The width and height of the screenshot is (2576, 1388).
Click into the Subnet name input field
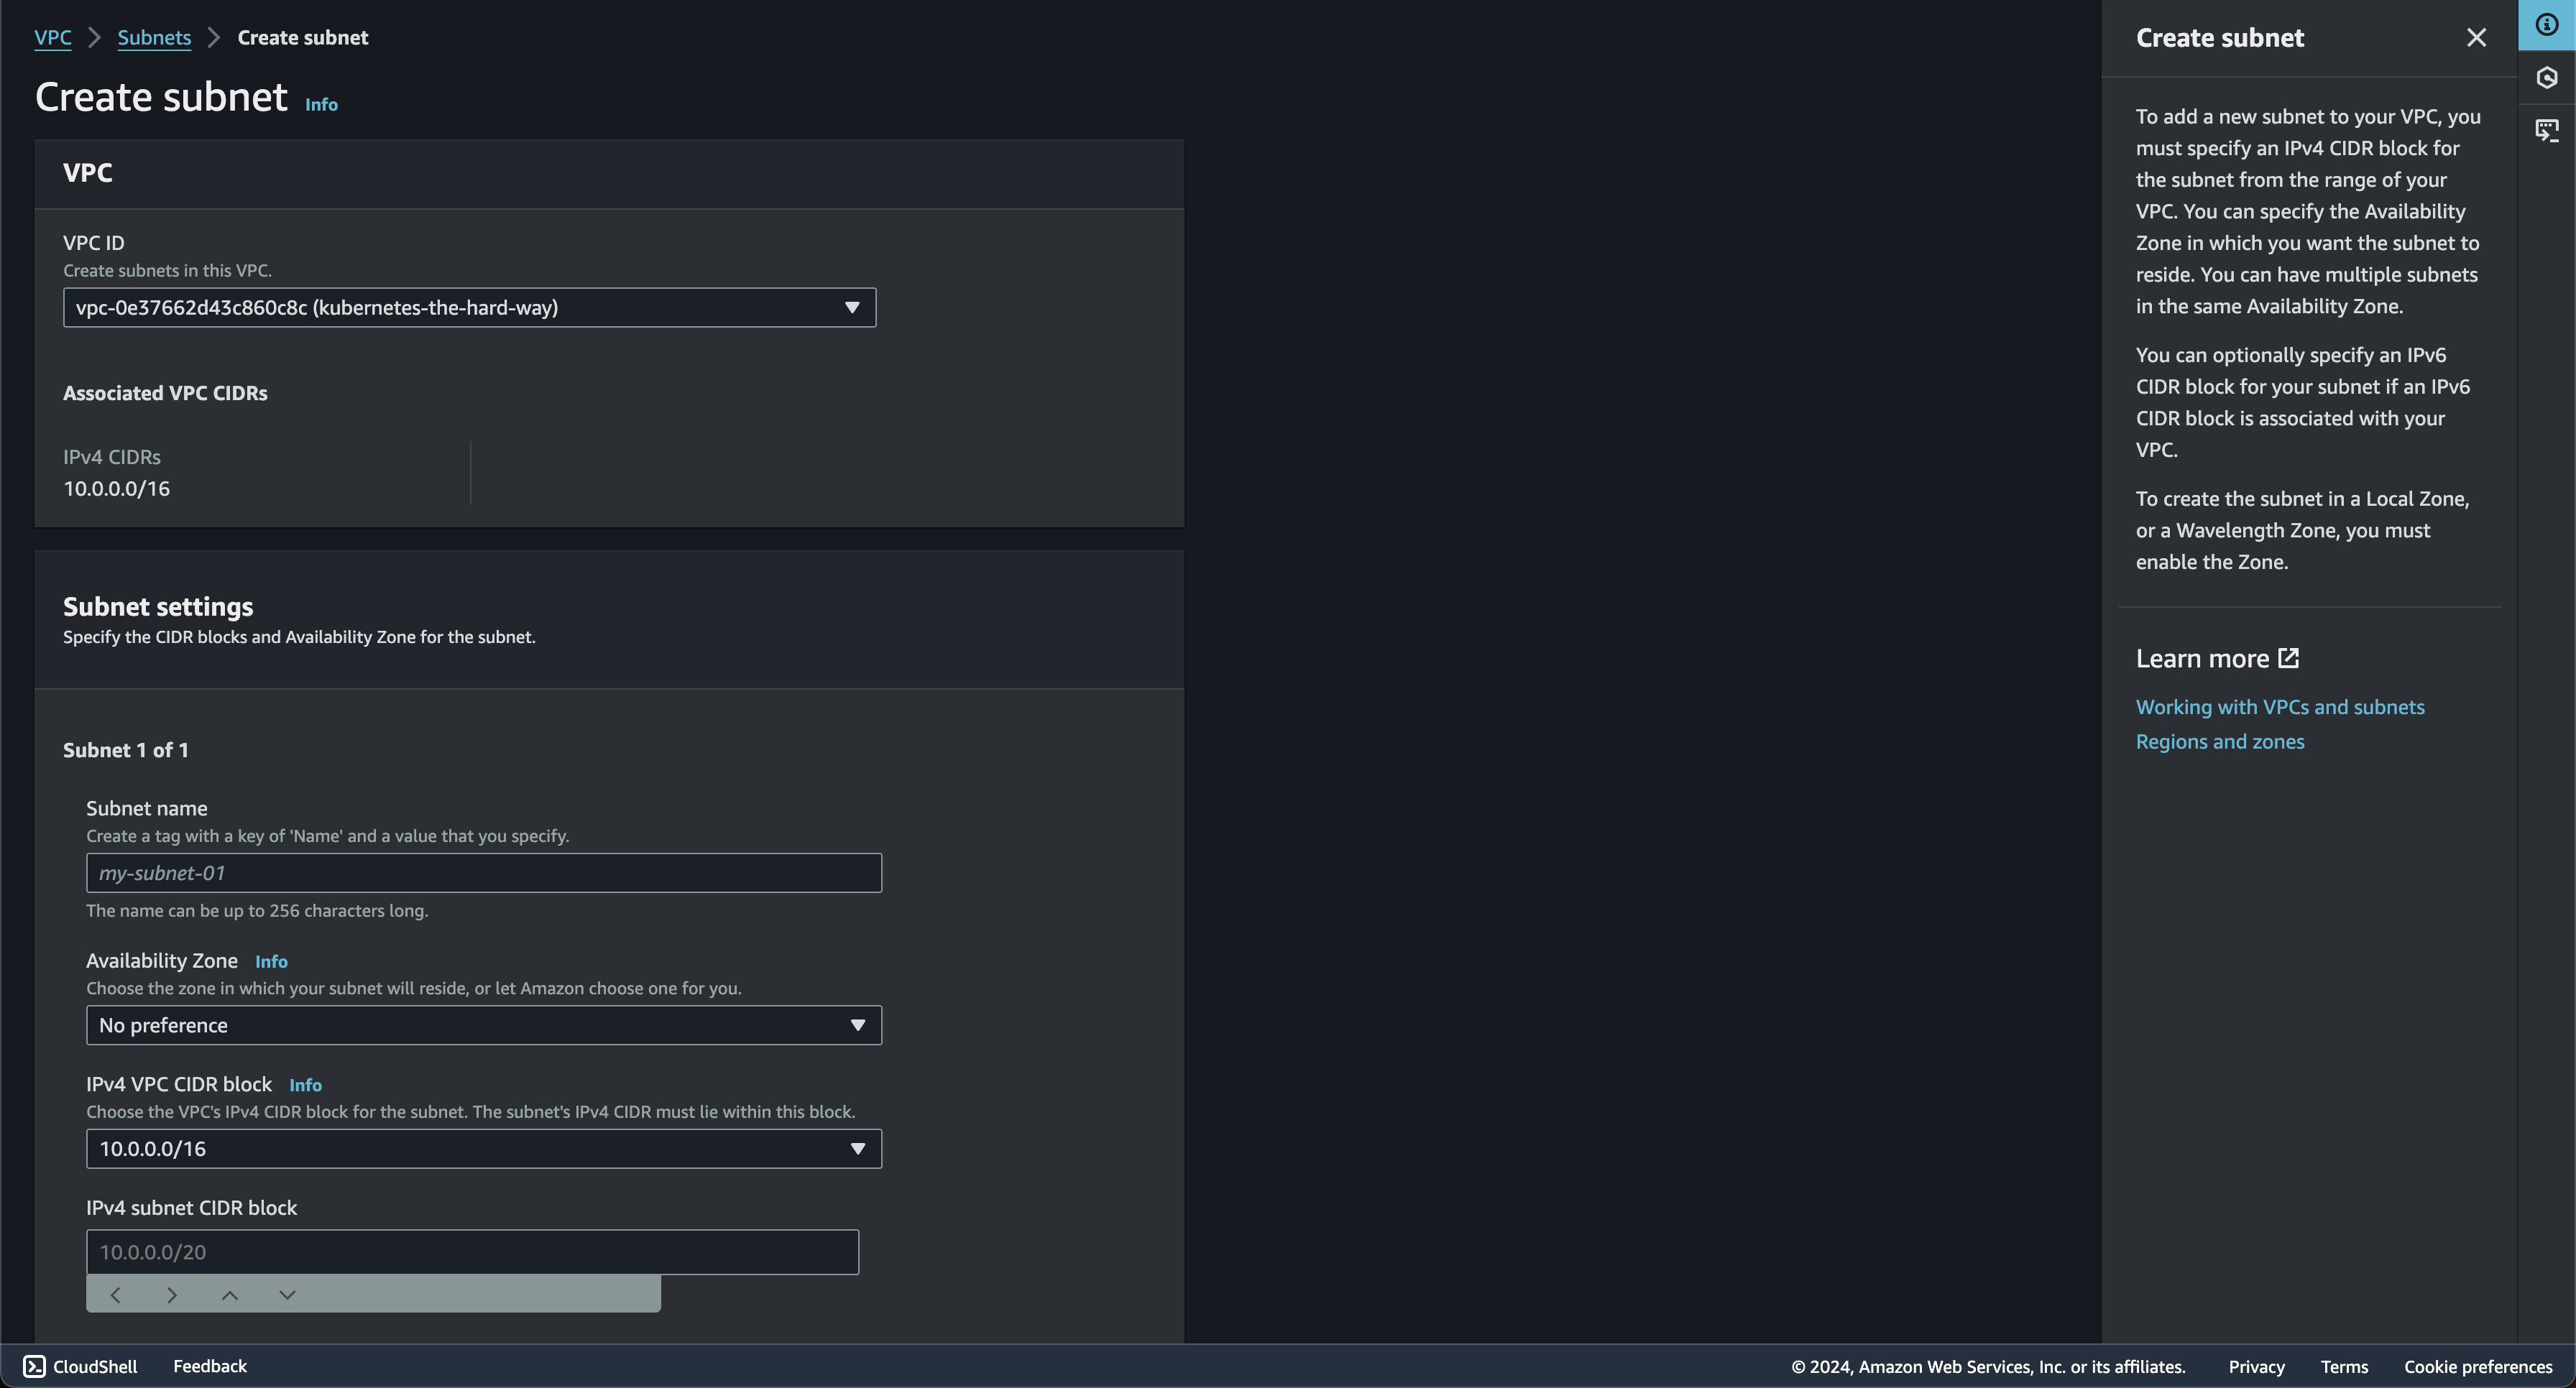point(484,874)
